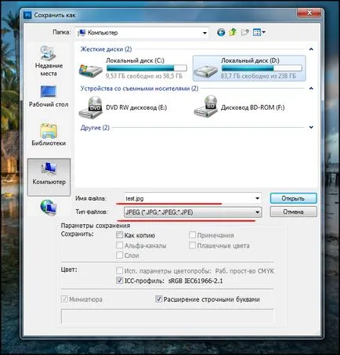The image size is (340, 355).
Task: Click the C: drive free space bar
Action: pos(146,68)
